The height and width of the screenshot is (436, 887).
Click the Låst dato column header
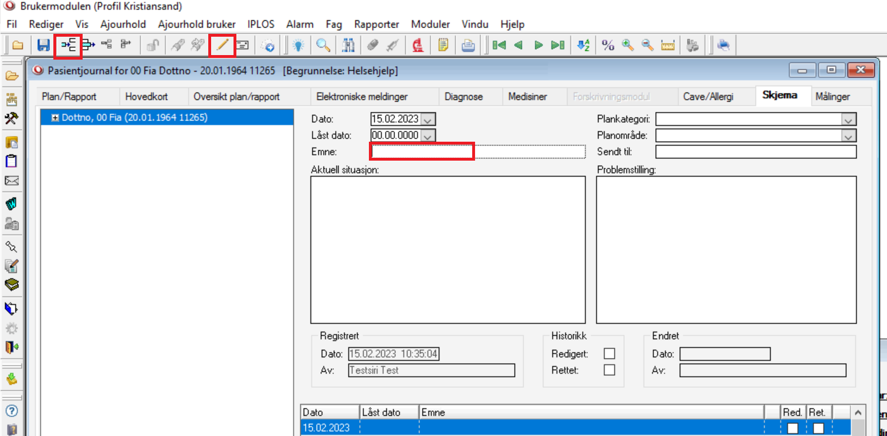(x=389, y=412)
